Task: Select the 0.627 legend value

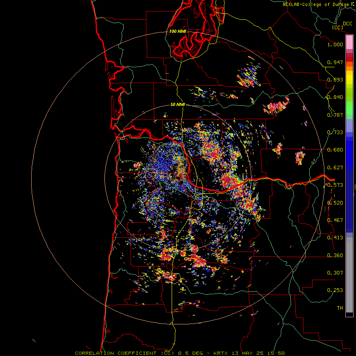Action: pyautogui.click(x=335, y=168)
